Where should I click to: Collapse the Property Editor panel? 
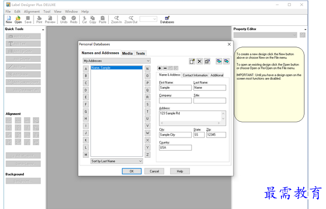(x=305, y=29)
